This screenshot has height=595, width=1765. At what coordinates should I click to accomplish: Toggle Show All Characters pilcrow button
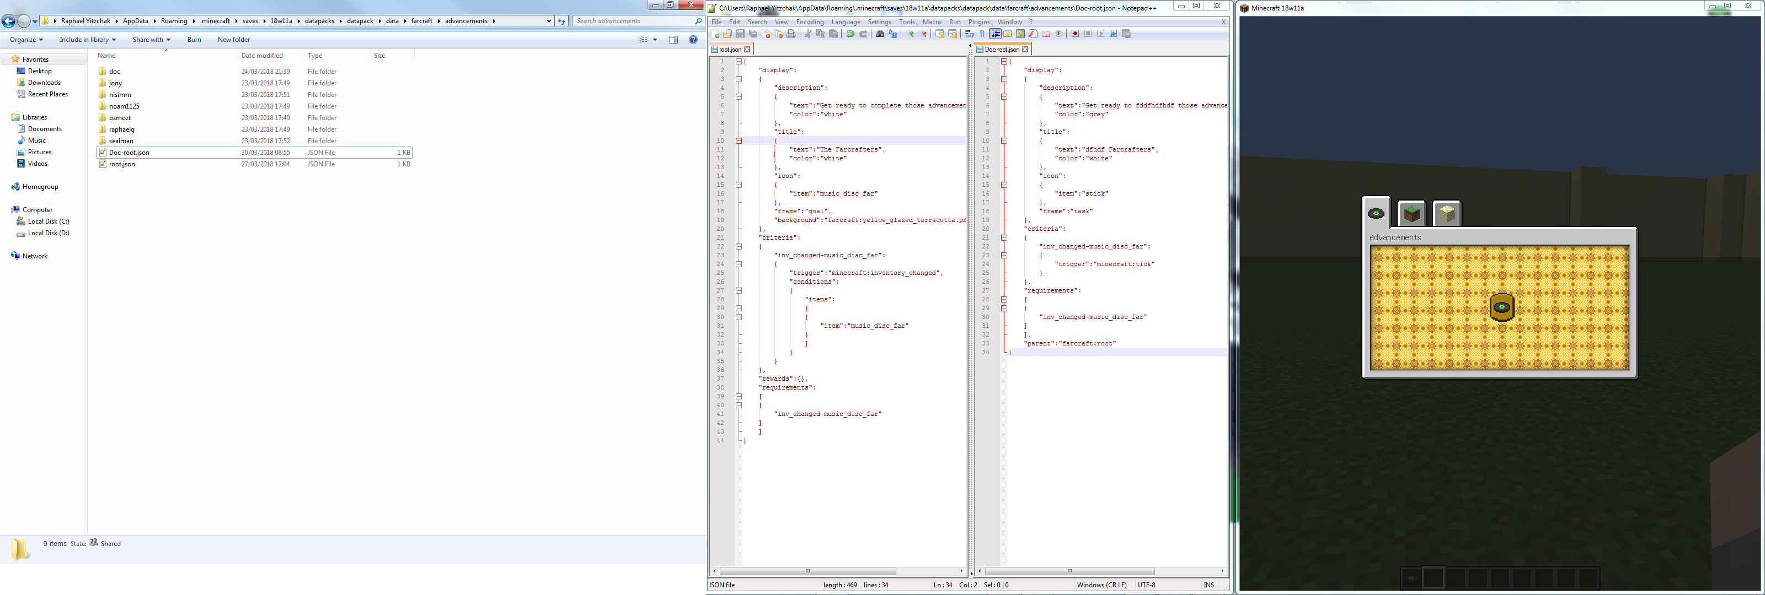click(x=982, y=34)
